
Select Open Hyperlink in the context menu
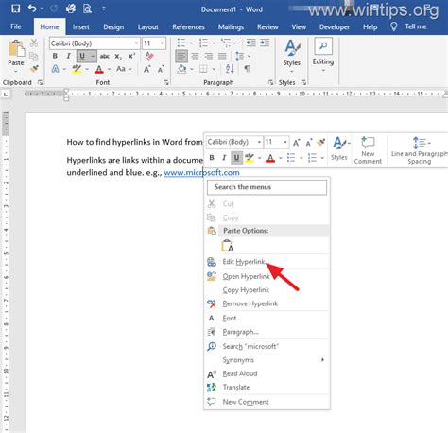coord(267,276)
